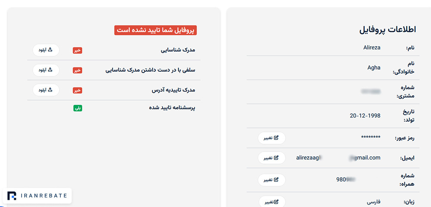431x207 pixels.
Task: Click red خیر badge for مدرک شناسایی
Action: (x=78, y=50)
